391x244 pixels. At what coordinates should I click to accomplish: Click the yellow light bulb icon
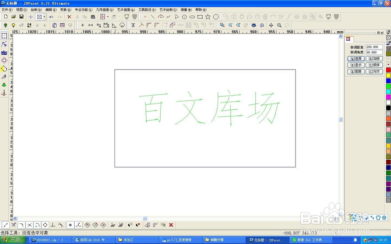click(x=13, y=25)
